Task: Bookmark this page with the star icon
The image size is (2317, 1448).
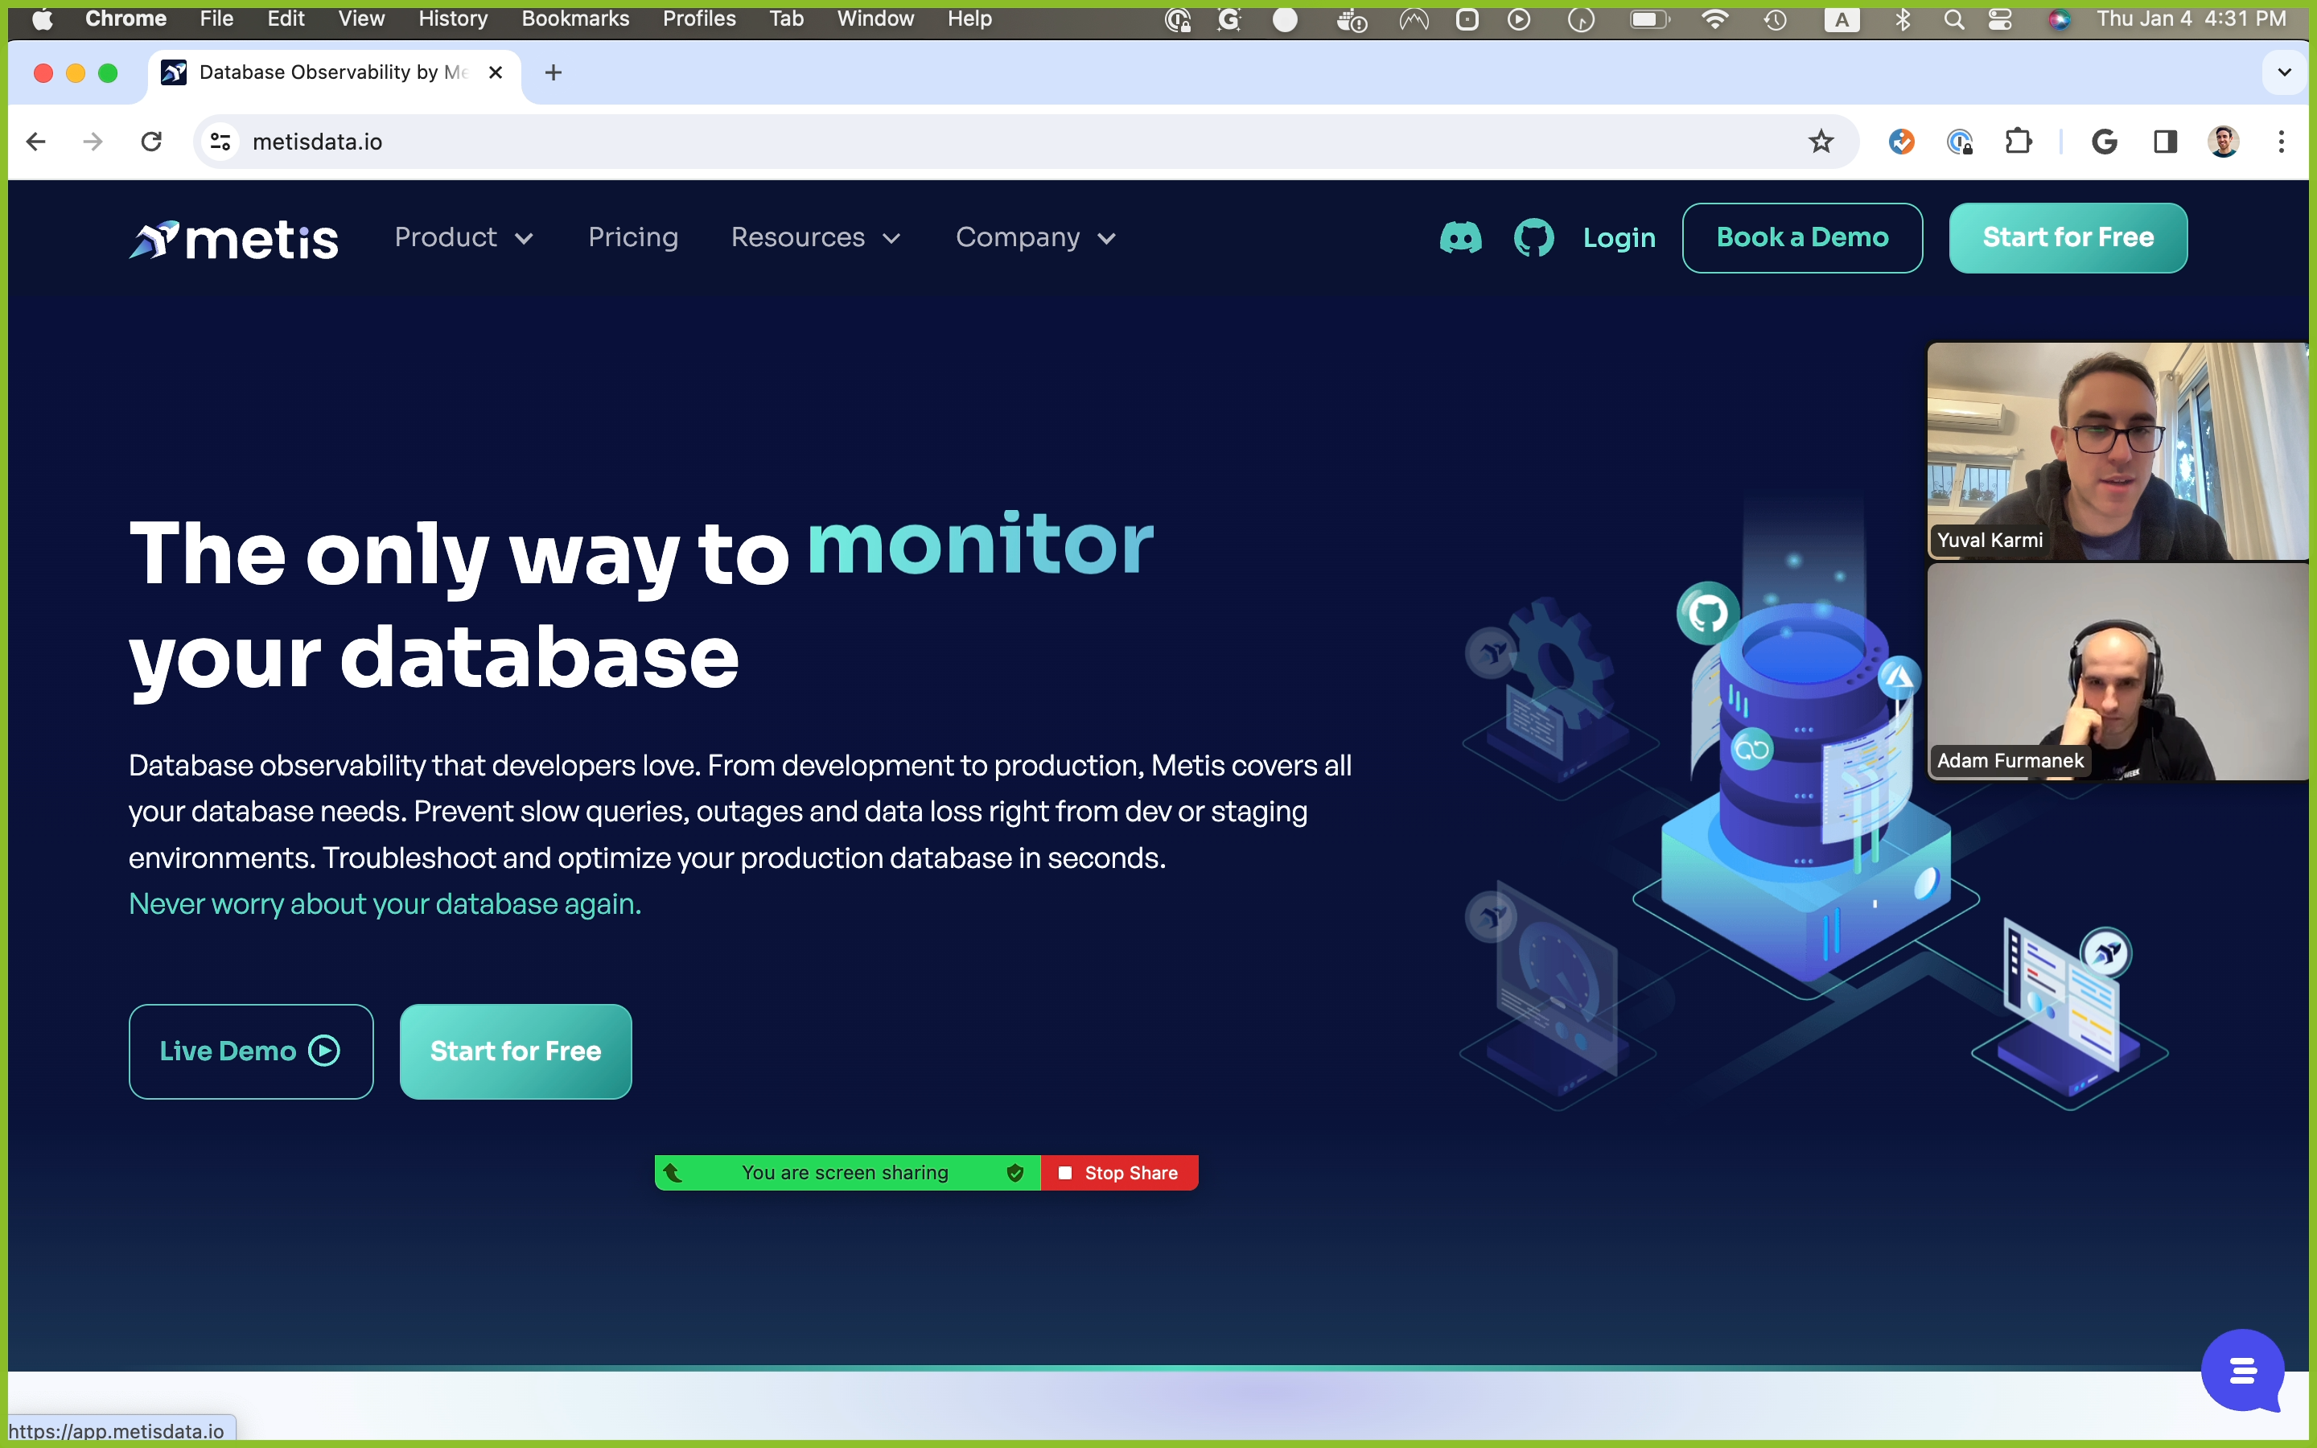Action: pyautogui.click(x=1820, y=142)
